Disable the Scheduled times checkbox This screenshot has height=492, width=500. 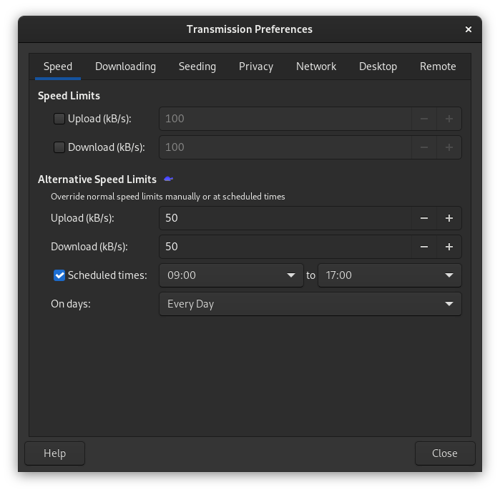(x=59, y=275)
